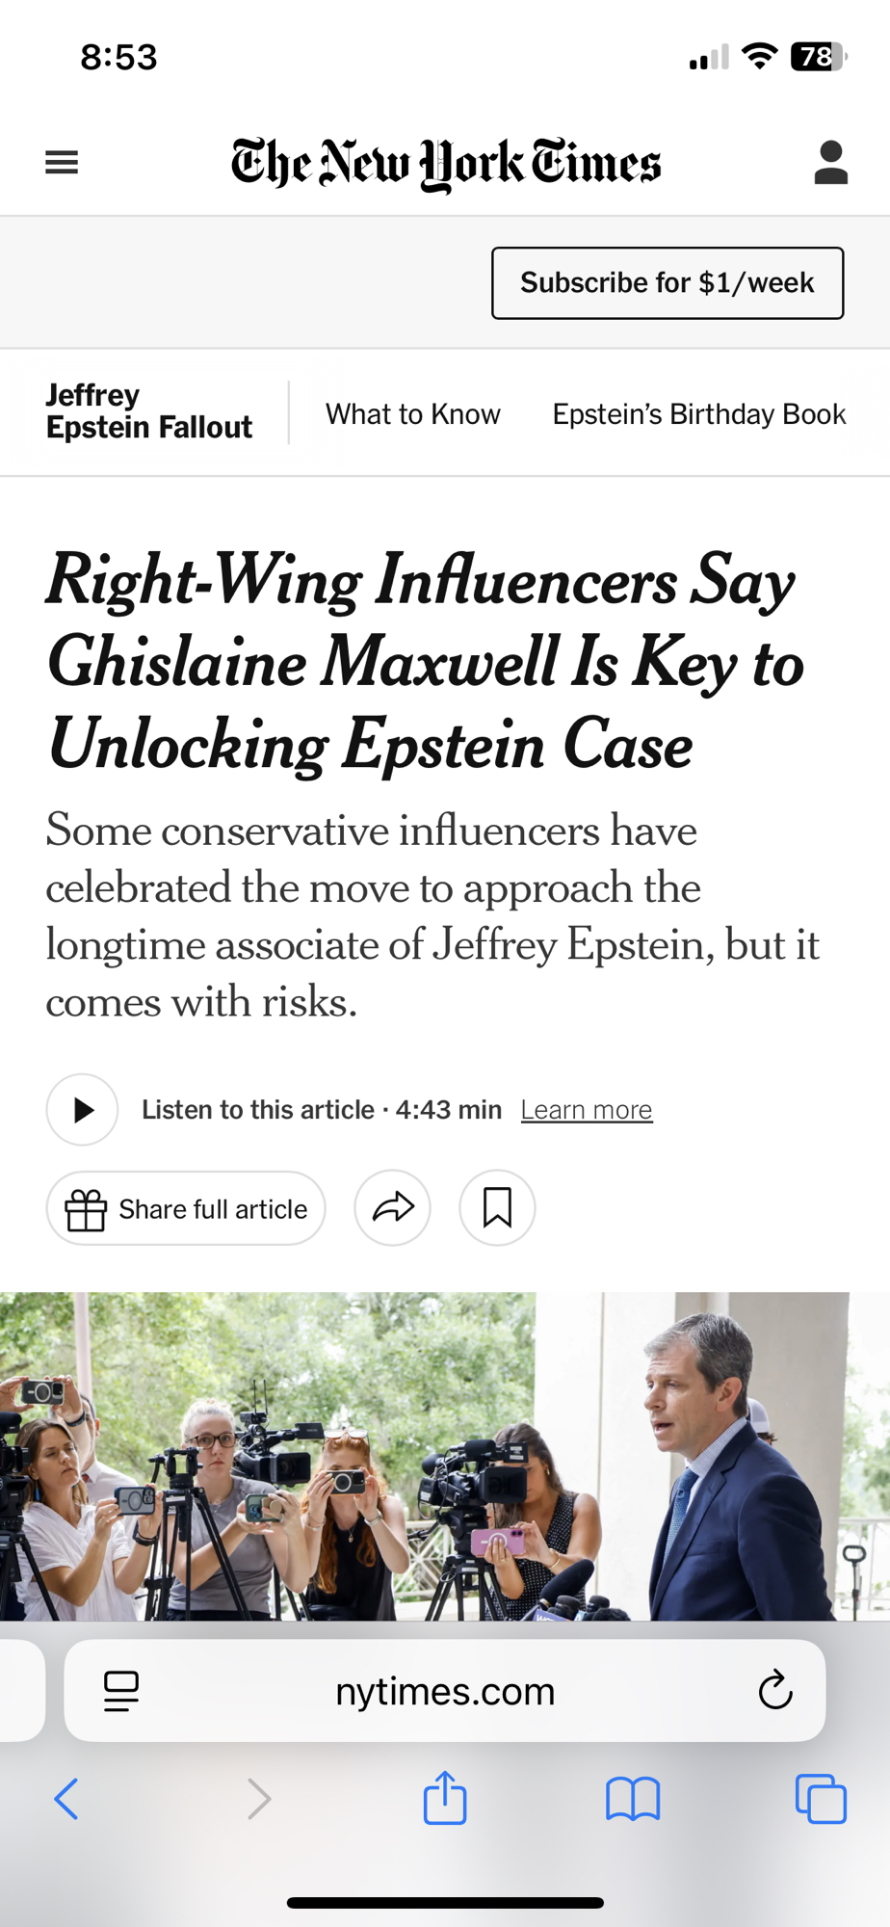Viewport: 890px width, 1927px height.
Task: Show all open Safari tabs
Action: [821, 1799]
